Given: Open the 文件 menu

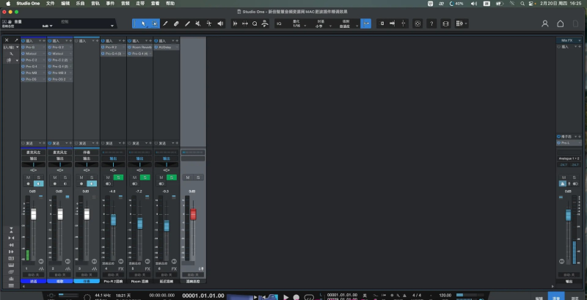Looking at the screenshot, I should coord(50,4).
